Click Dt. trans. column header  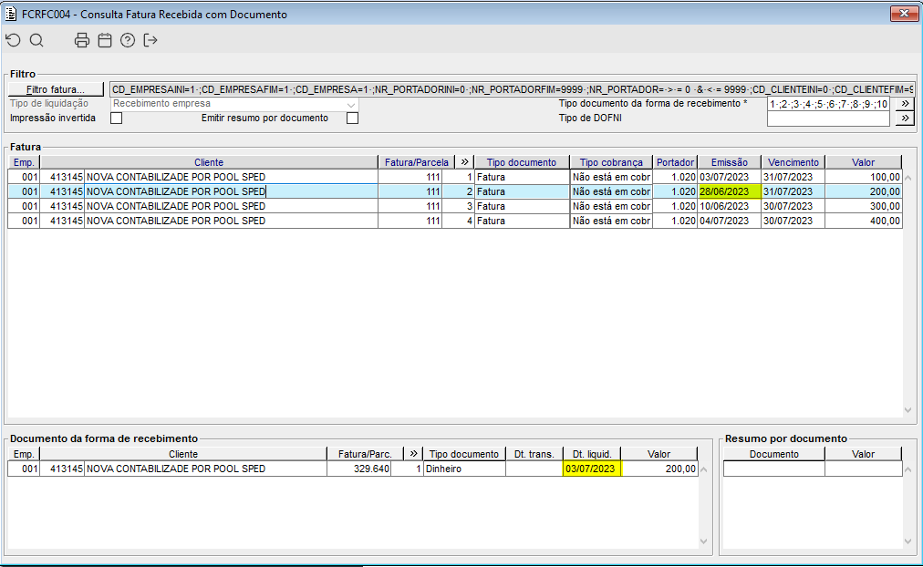tap(534, 454)
